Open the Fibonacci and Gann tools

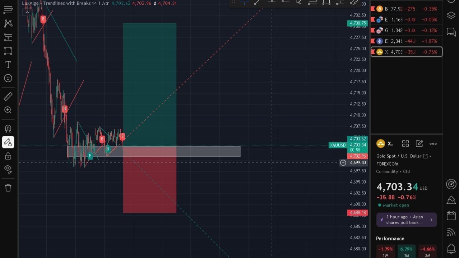8,37
